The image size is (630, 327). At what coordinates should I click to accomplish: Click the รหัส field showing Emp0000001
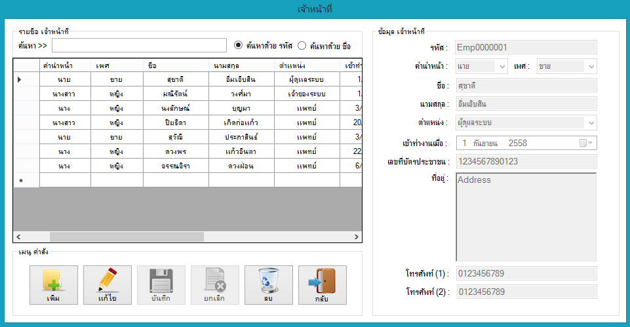(x=526, y=47)
